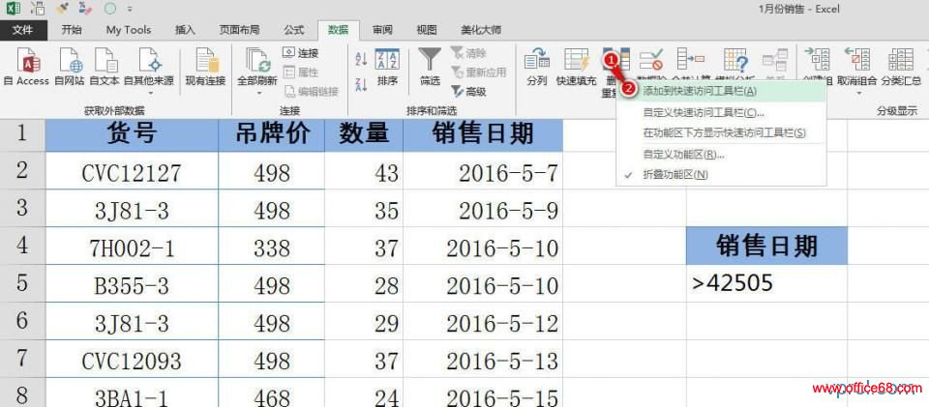
Task: Switch to the My Tools tab
Action: tap(129, 30)
